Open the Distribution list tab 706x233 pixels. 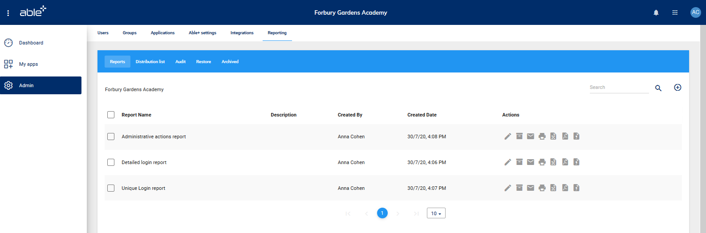(x=150, y=62)
